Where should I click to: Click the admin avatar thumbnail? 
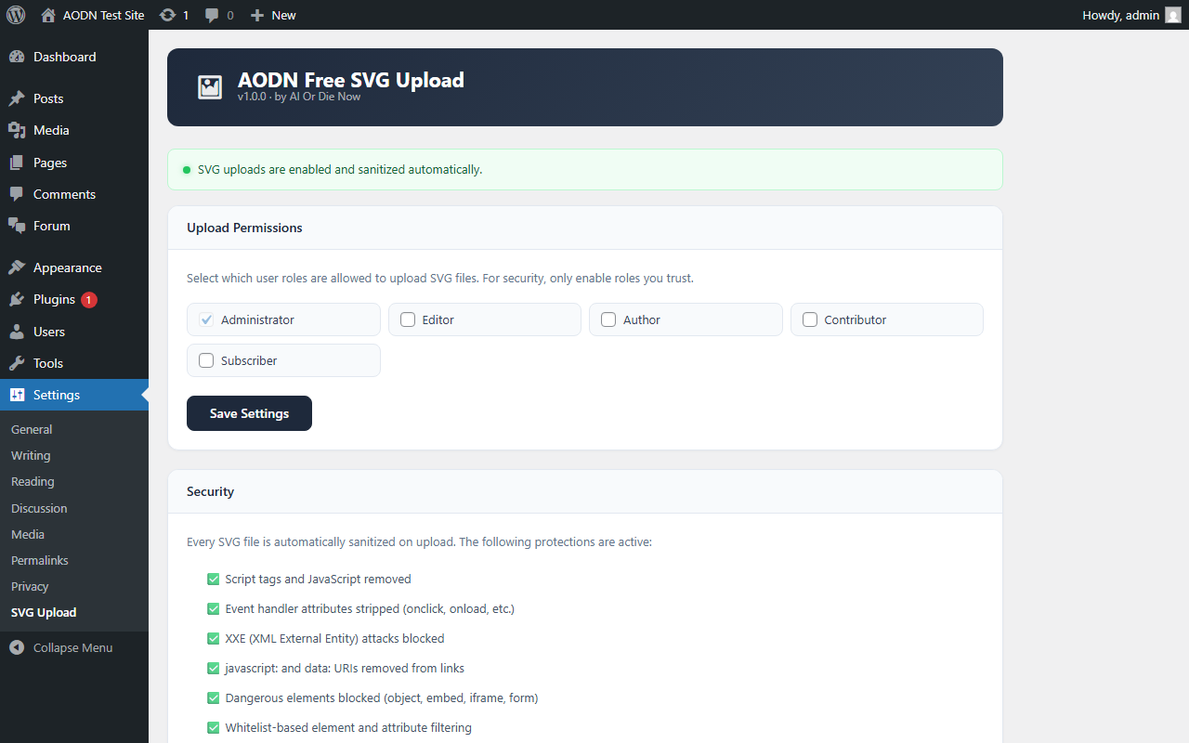tap(1173, 15)
